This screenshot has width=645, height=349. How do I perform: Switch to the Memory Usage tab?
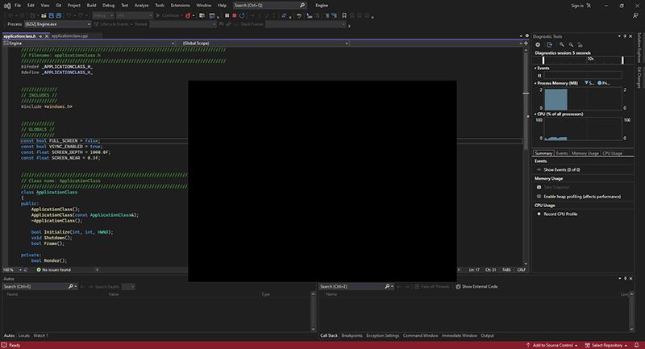point(585,152)
